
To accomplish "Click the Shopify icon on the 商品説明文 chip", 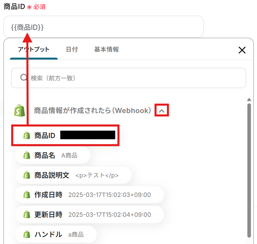I will (x=27, y=175).
